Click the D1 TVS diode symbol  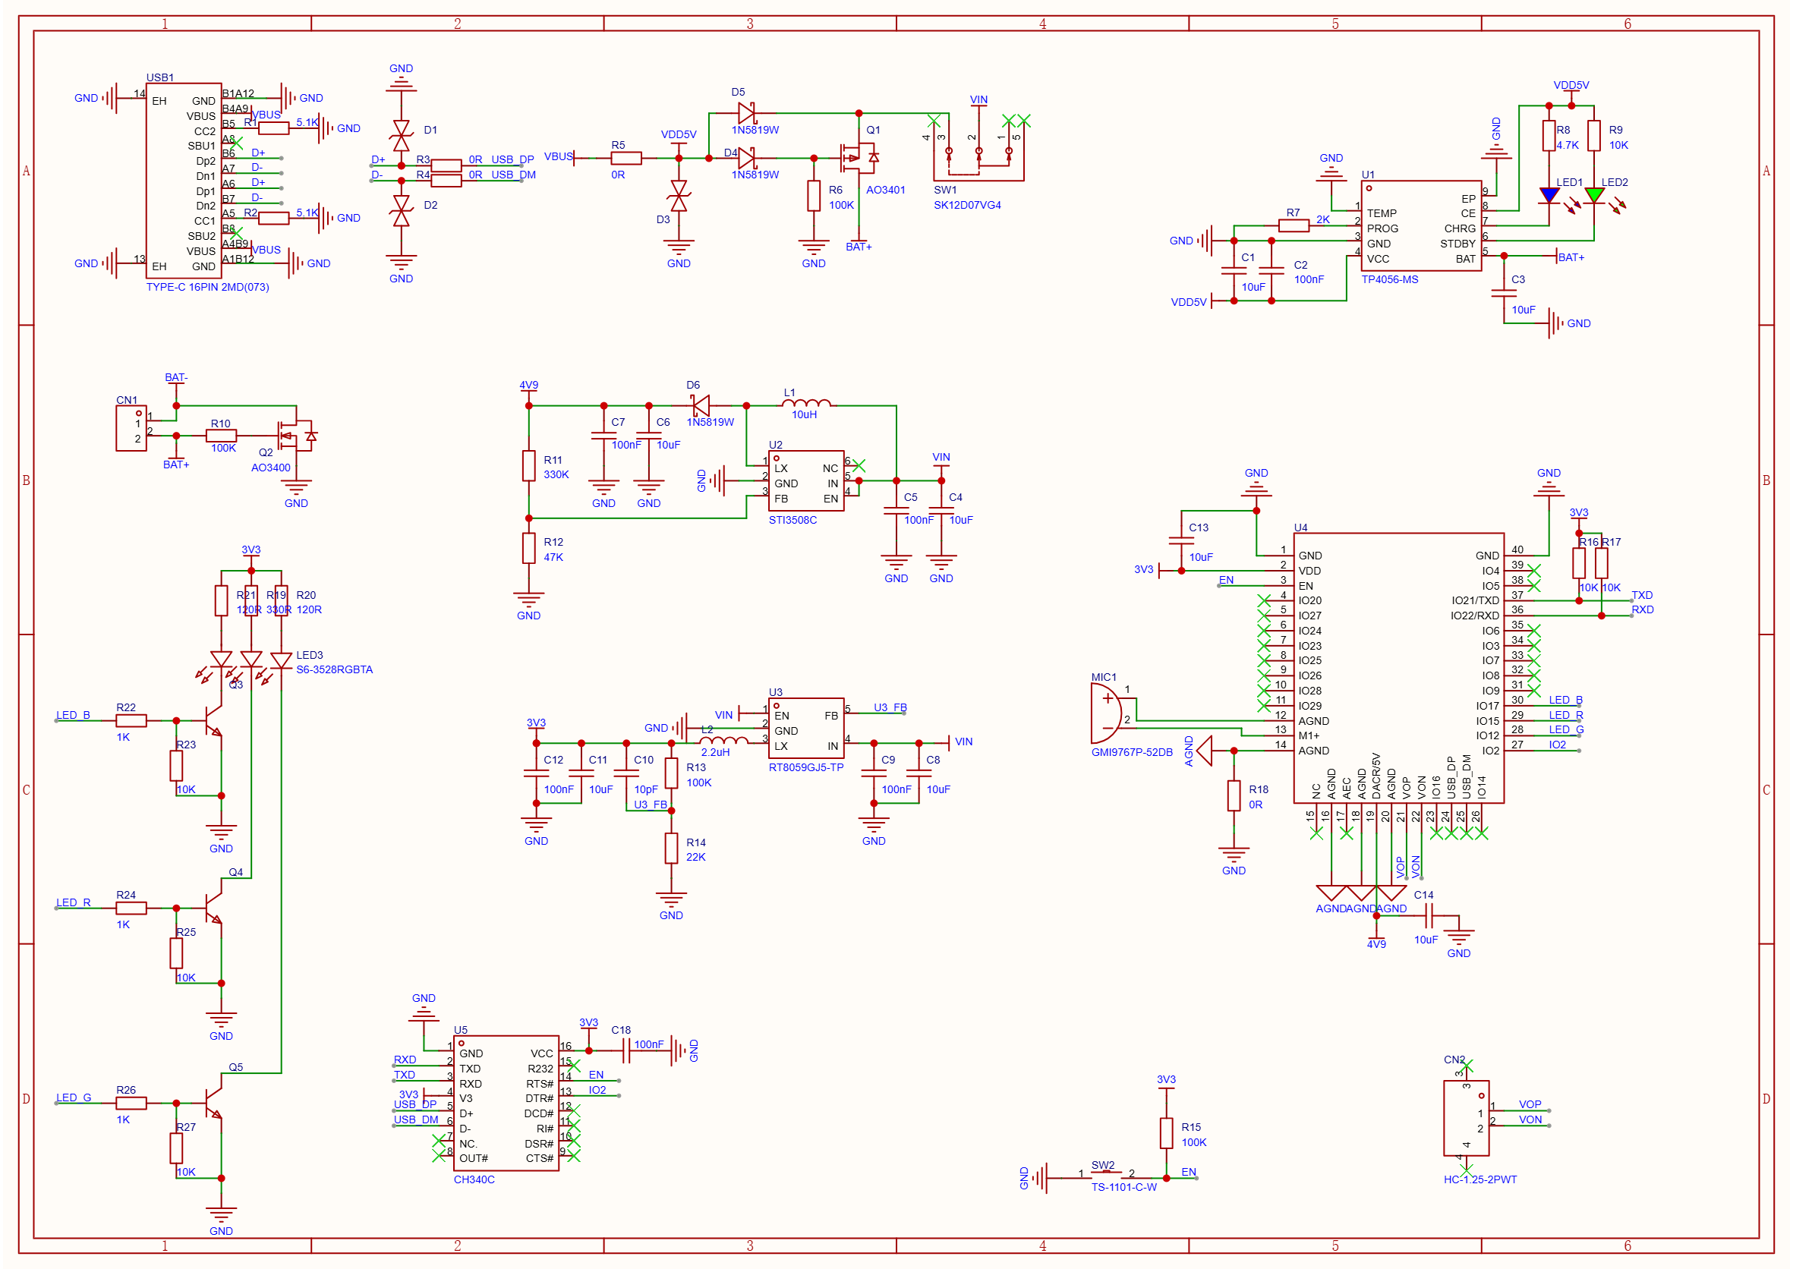[402, 136]
